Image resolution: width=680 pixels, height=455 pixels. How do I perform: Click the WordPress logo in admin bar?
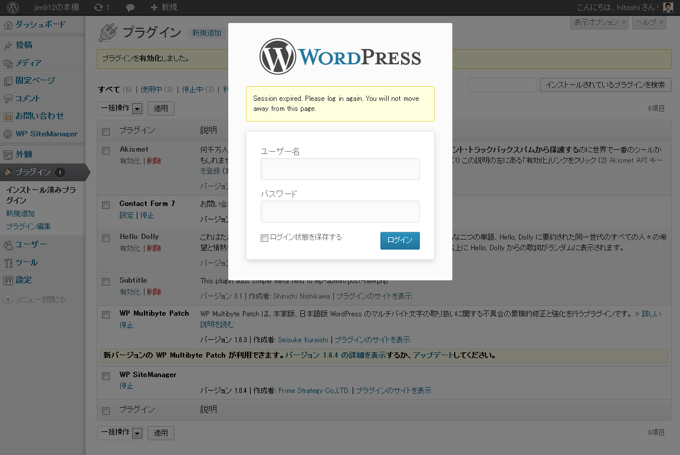click(x=12, y=8)
